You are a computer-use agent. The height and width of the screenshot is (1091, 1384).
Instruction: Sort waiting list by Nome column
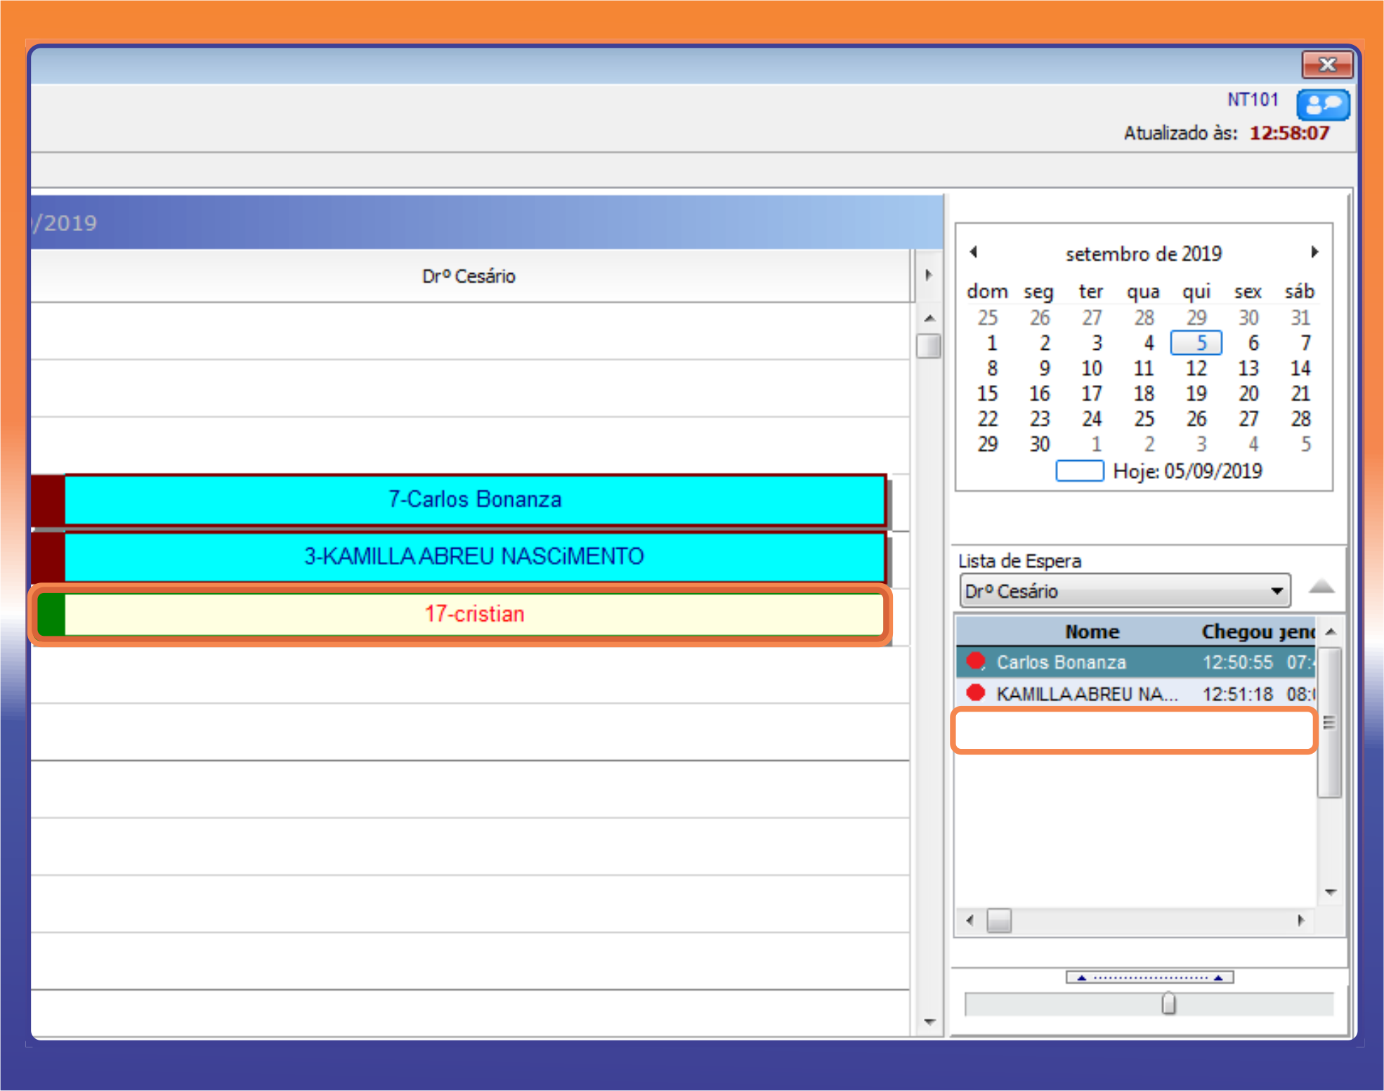(1091, 632)
